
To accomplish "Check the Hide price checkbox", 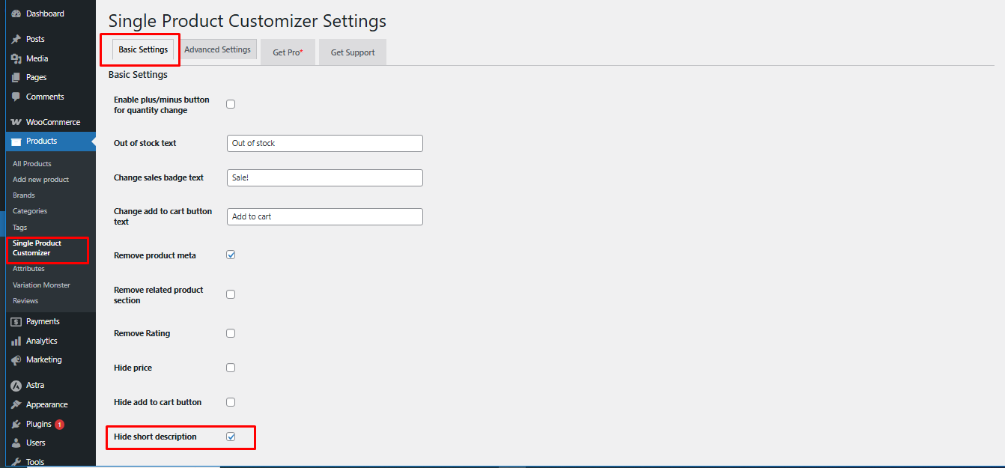I will (x=231, y=368).
